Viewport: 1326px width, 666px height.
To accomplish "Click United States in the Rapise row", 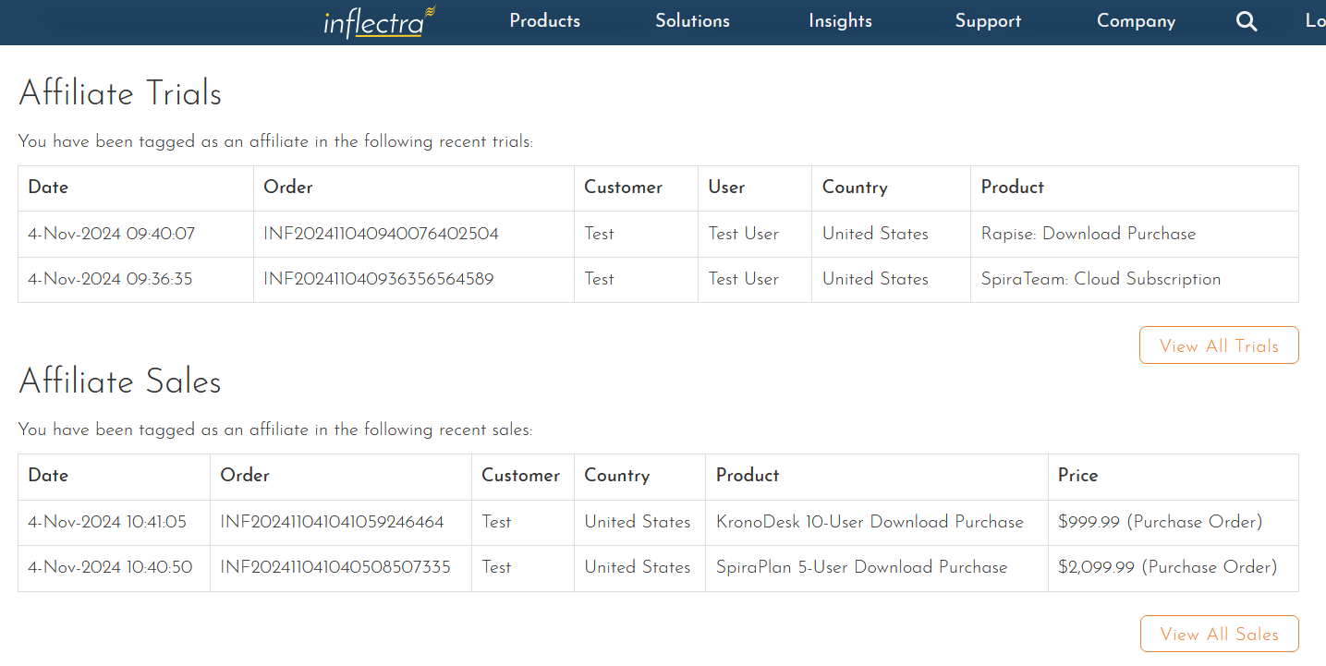I will tap(875, 234).
